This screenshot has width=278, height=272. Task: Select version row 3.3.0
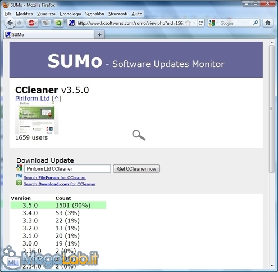(x=30, y=220)
